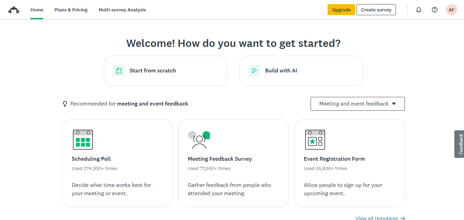Click the 'Used 274,300+ times' text
Image resolution: width=464 pixels, height=220 pixels.
(94, 169)
